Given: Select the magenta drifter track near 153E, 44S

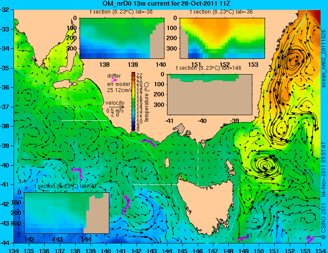Looking at the screenshot, I should pyautogui.click(x=310, y=239).
